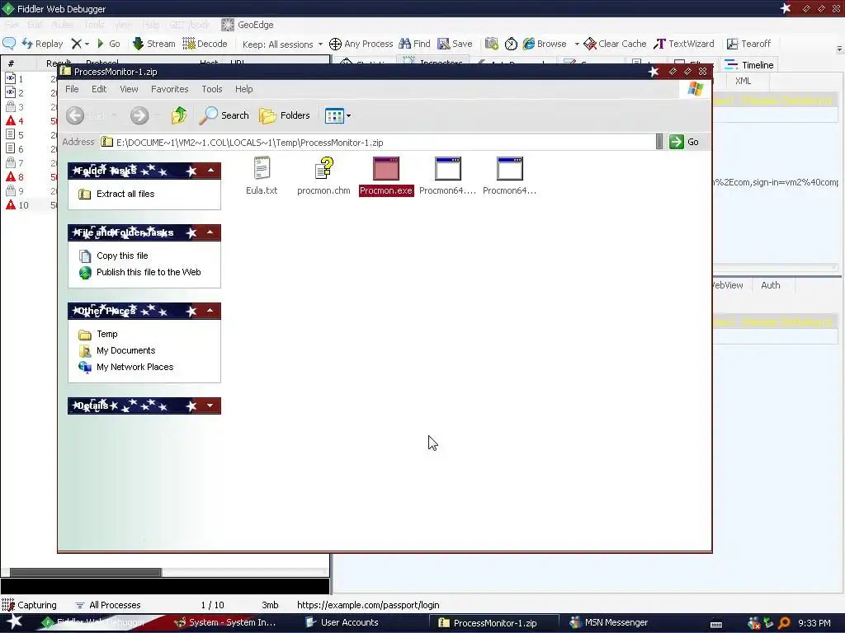Image resolution: width=845 pixels, height=633 pixels.
Task: Click the address bar path field
Action: pyautogui.click(x=377, y=142)
